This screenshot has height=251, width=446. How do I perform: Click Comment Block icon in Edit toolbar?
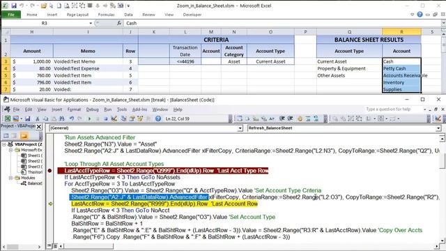(x=308, y=119)
